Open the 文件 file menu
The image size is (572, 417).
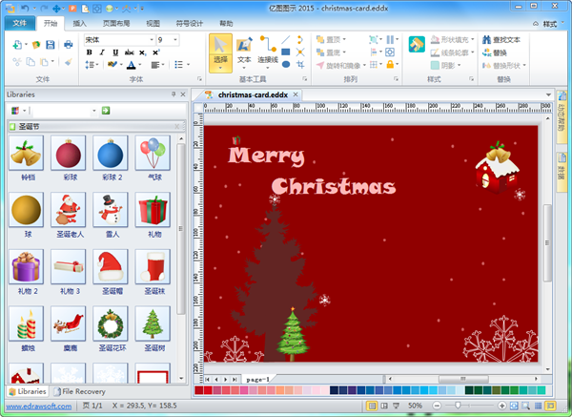(20, 23)
